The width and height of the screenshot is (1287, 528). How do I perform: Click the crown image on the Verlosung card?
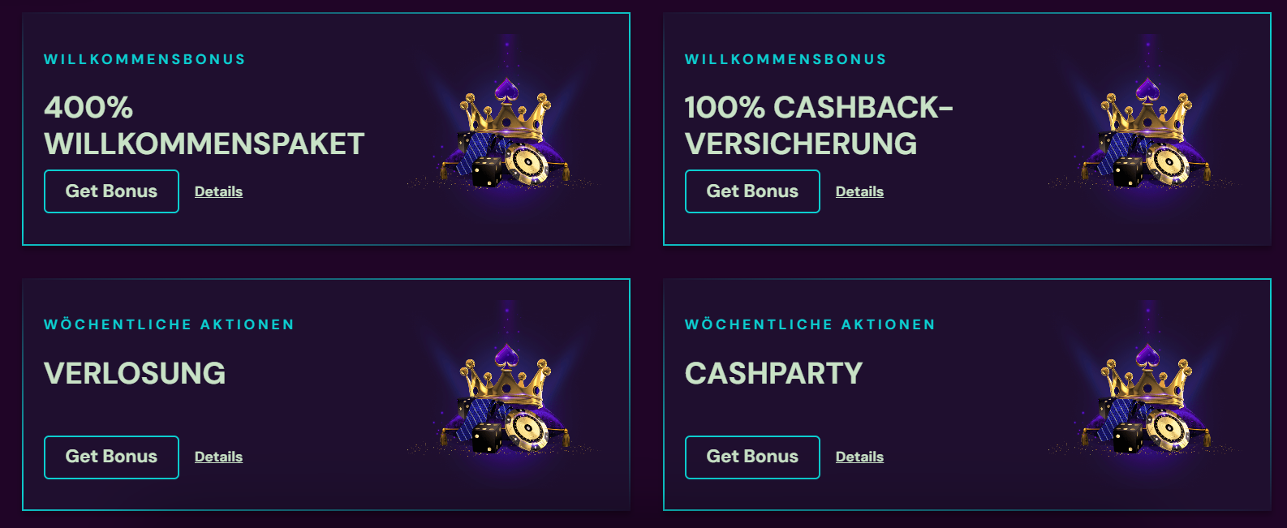(505, 399)
